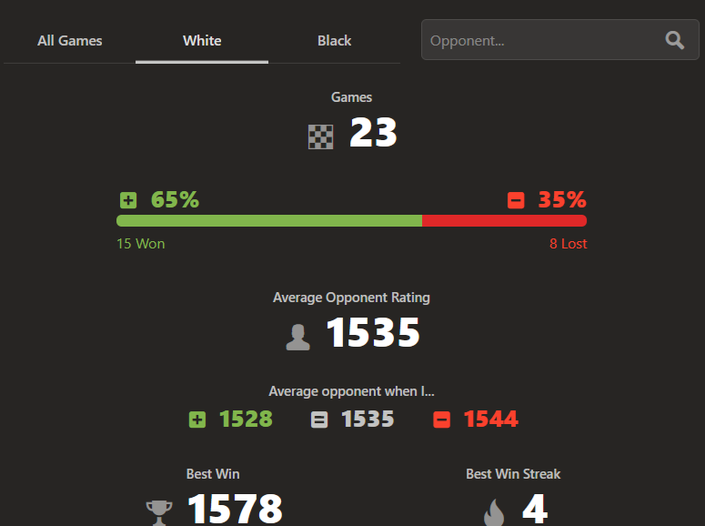
Task: Click the Best Win label
Action: point(213,474)
